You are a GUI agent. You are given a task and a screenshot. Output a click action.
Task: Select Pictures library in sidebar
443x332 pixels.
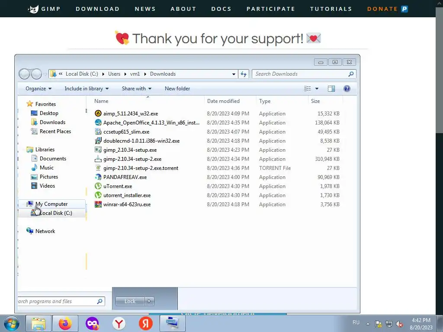click(49, 177)
